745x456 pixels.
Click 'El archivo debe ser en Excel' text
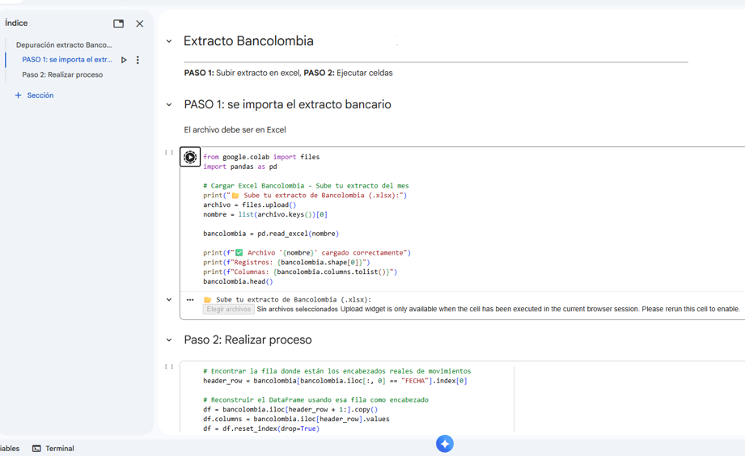(235, 129)
